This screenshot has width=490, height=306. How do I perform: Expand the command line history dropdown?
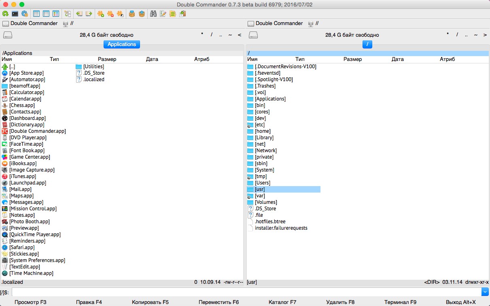click(485, 291)
